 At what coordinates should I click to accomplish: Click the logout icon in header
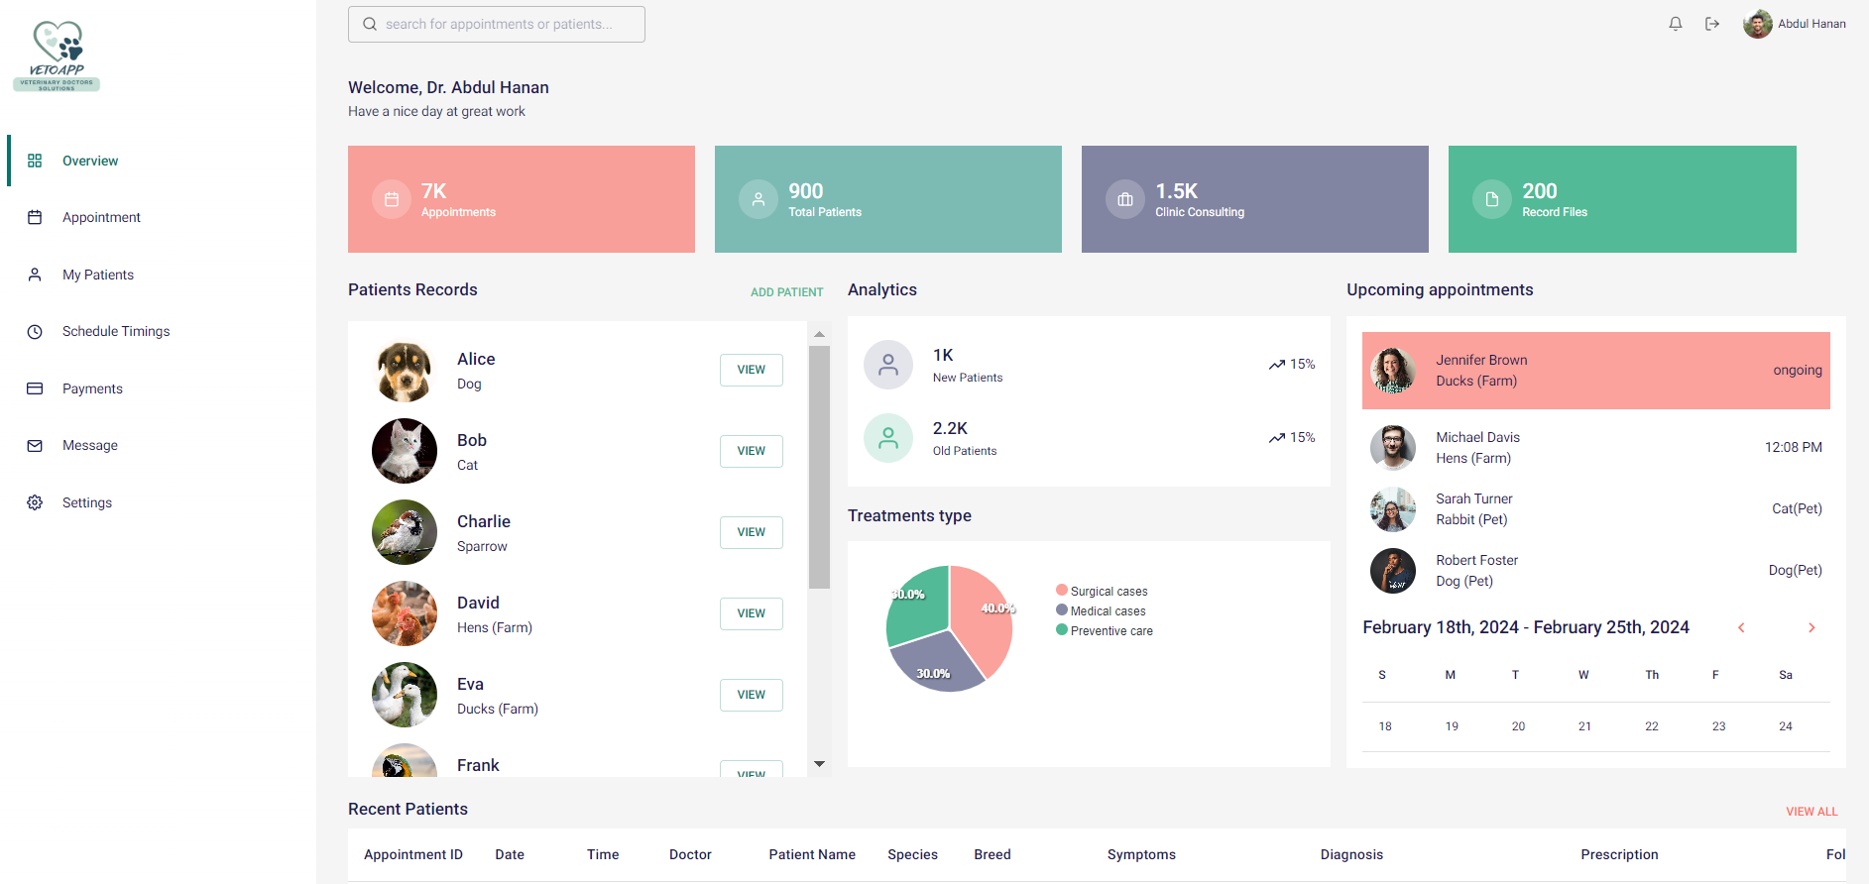pos(1711,24)
